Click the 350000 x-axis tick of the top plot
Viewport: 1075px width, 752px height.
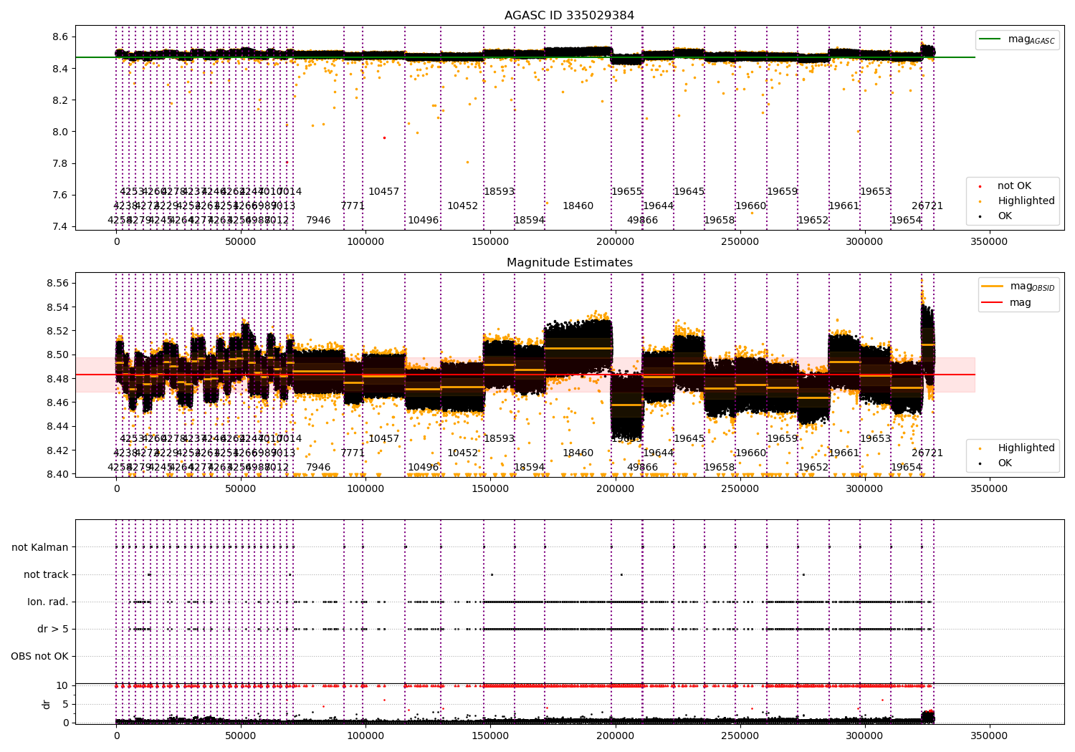988,242
